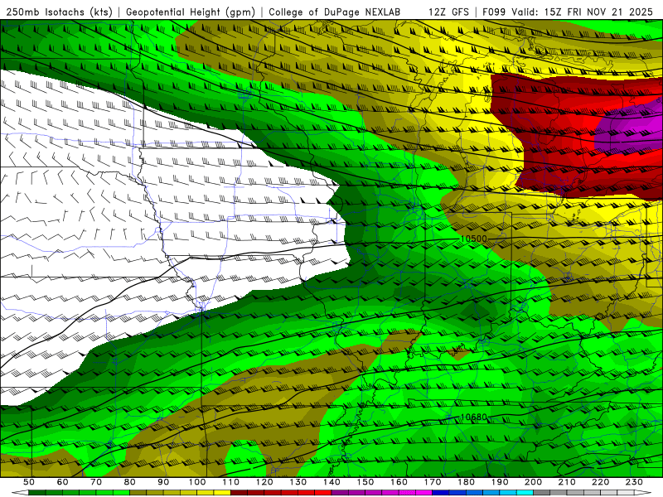Click the legend value 50
The width and height of the screenshot is (663, 497).
pyautogui.click(x=29, y=482)
